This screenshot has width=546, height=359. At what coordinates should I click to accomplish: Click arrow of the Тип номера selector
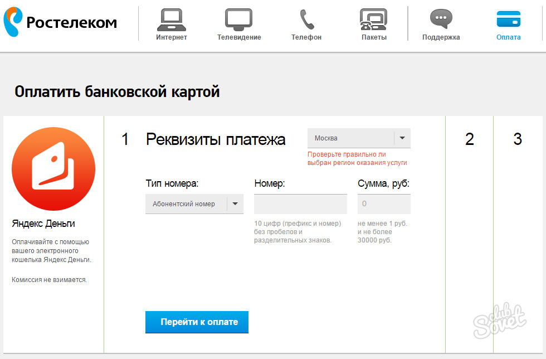coord(235,204)
